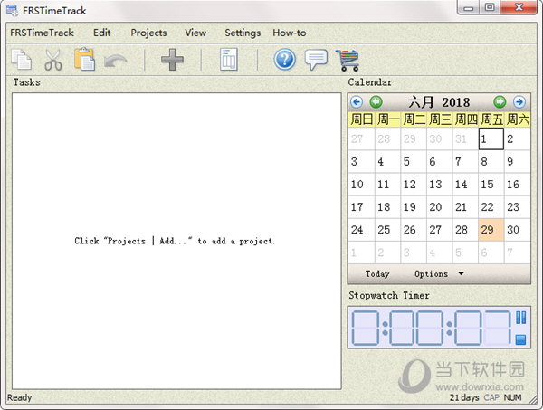This screenshot has width=543, height=410.
Task: Select June 30 in the calendar
Action: (517, 230)
